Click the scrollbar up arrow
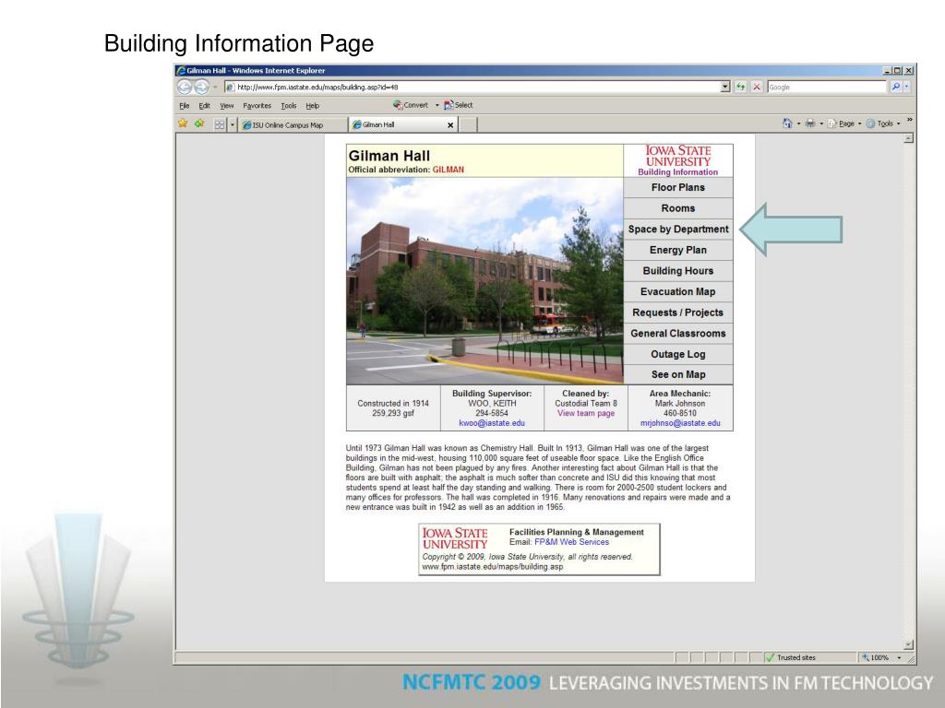Image resolution: width=945 pixels, height=708 pixels. coord(909,138)
